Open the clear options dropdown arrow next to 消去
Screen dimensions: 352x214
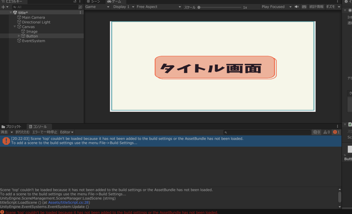12,132
